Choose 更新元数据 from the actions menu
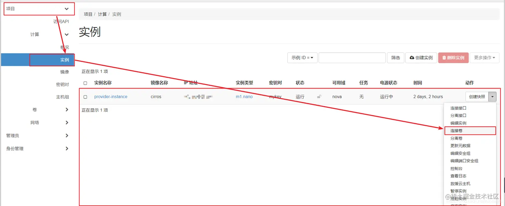The height and width of the screenshot is (206, 505). click(460, 146)
